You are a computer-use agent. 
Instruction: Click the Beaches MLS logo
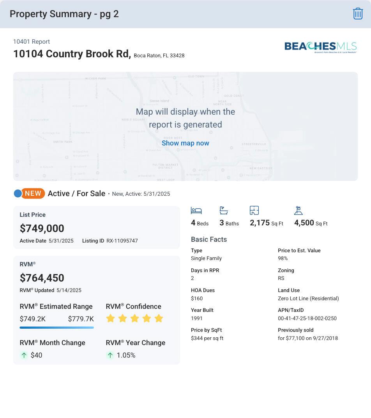[320, 47]
